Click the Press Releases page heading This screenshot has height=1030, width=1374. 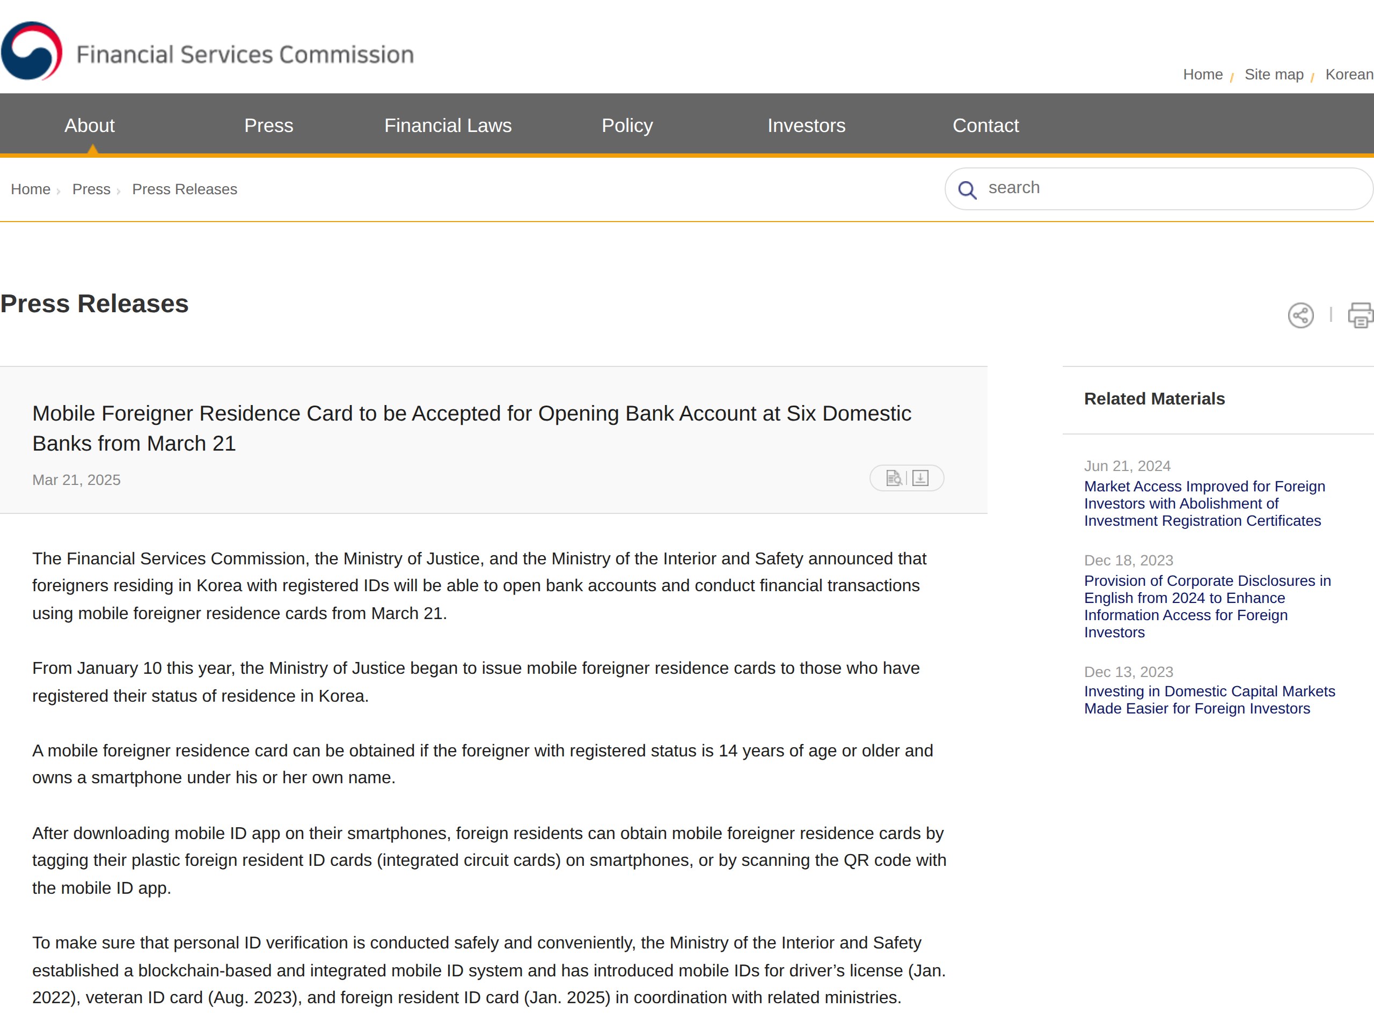pyautogui.click(x=94, y=304)
